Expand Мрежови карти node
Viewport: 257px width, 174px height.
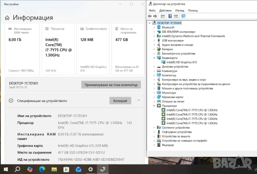(154, 97)
